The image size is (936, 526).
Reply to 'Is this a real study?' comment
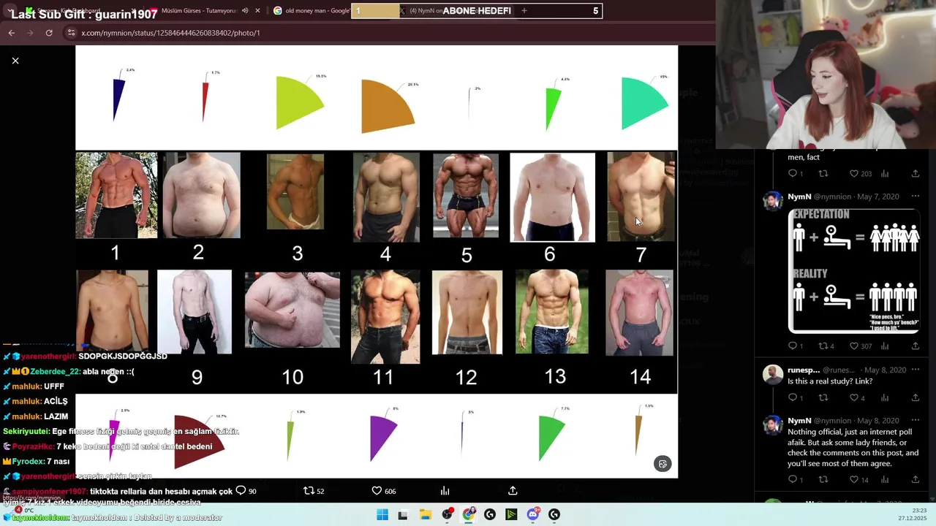(x=795, y=398)
